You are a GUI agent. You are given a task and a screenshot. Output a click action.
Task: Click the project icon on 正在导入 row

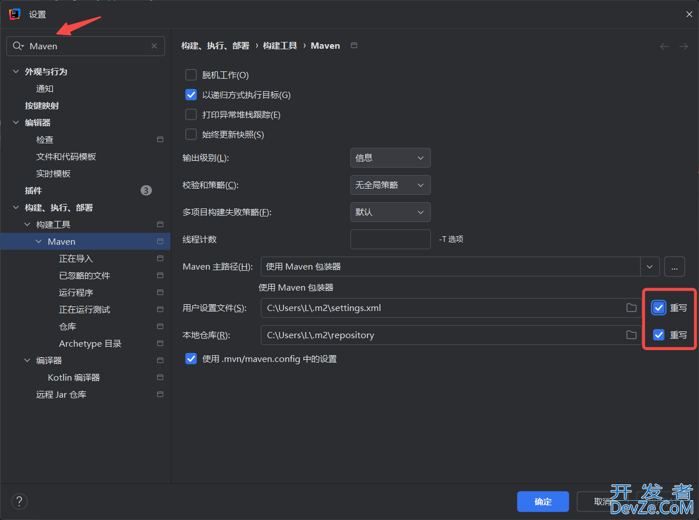(x=160, y=258)
